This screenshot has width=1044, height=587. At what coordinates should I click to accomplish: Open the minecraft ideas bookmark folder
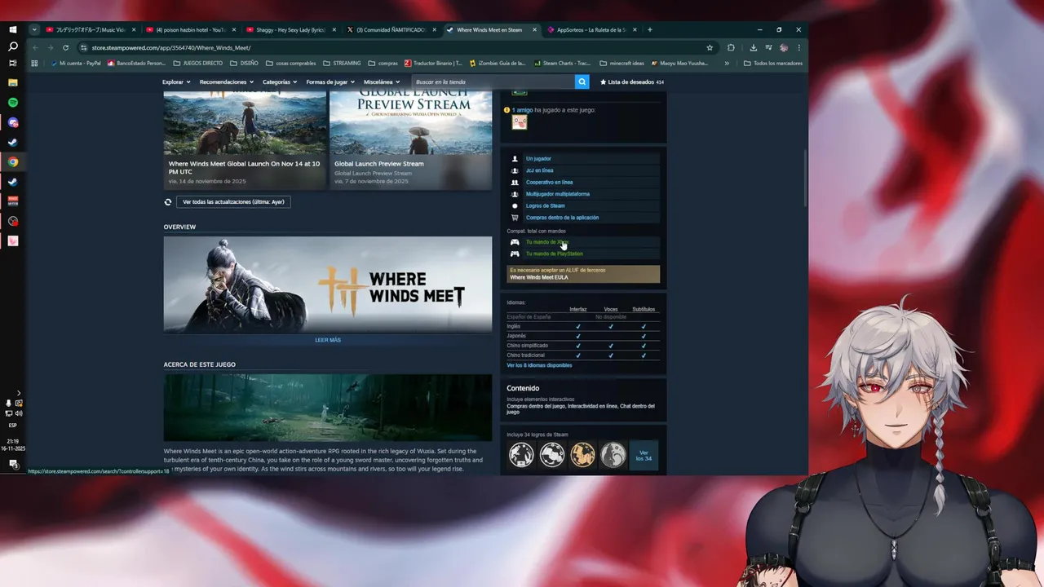tap(622, 63)
